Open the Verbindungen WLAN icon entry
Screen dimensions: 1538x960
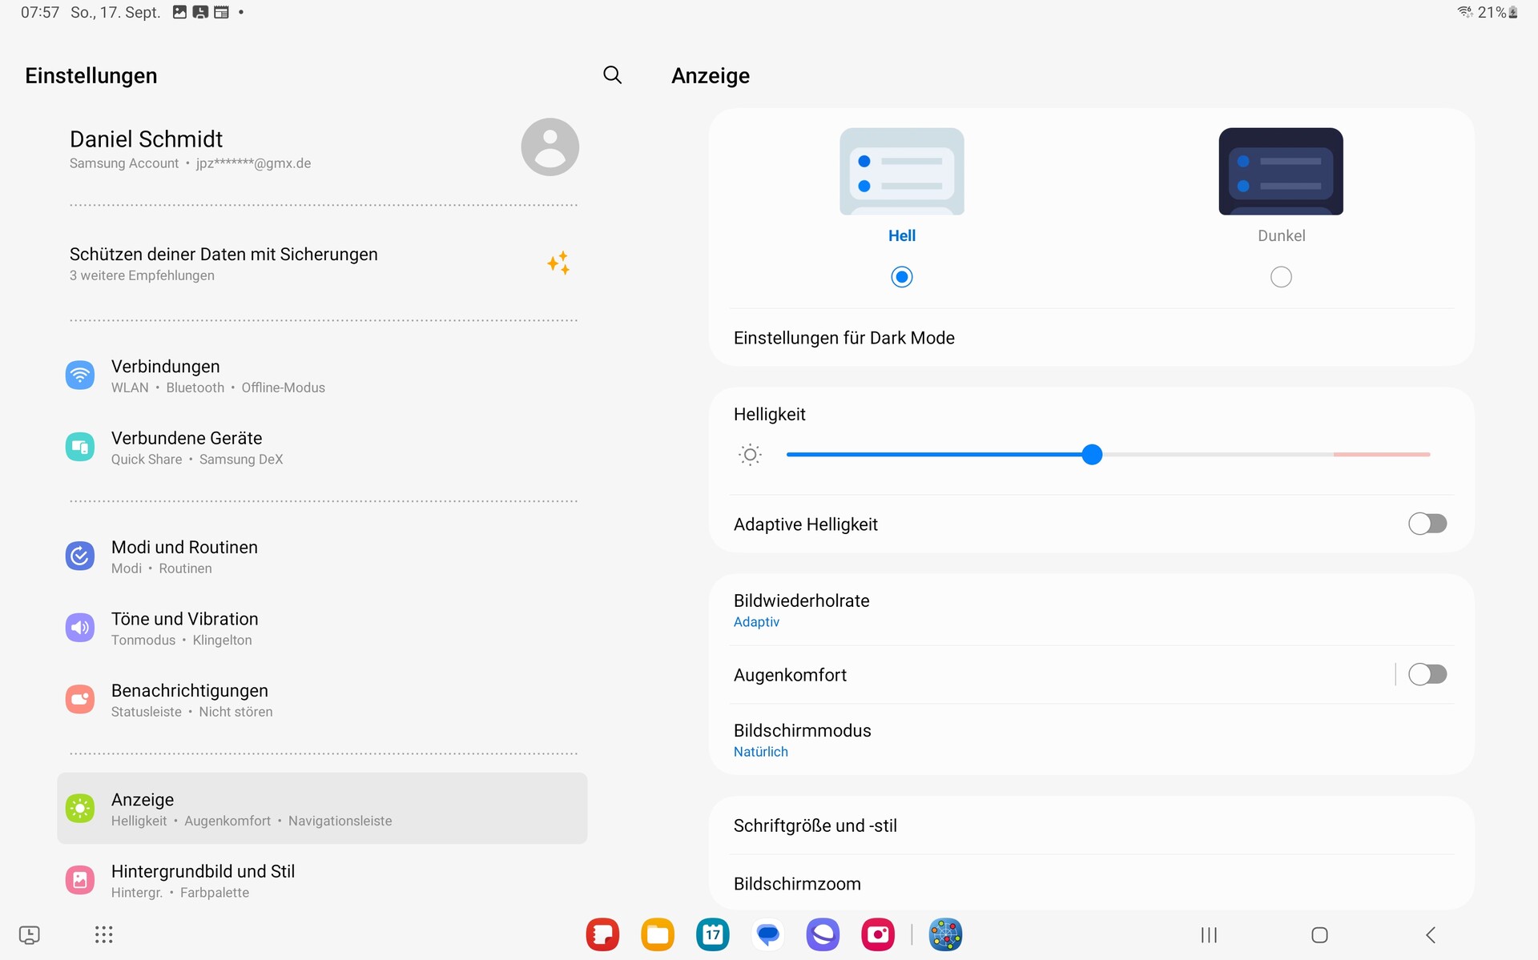[x=80, y=376]
